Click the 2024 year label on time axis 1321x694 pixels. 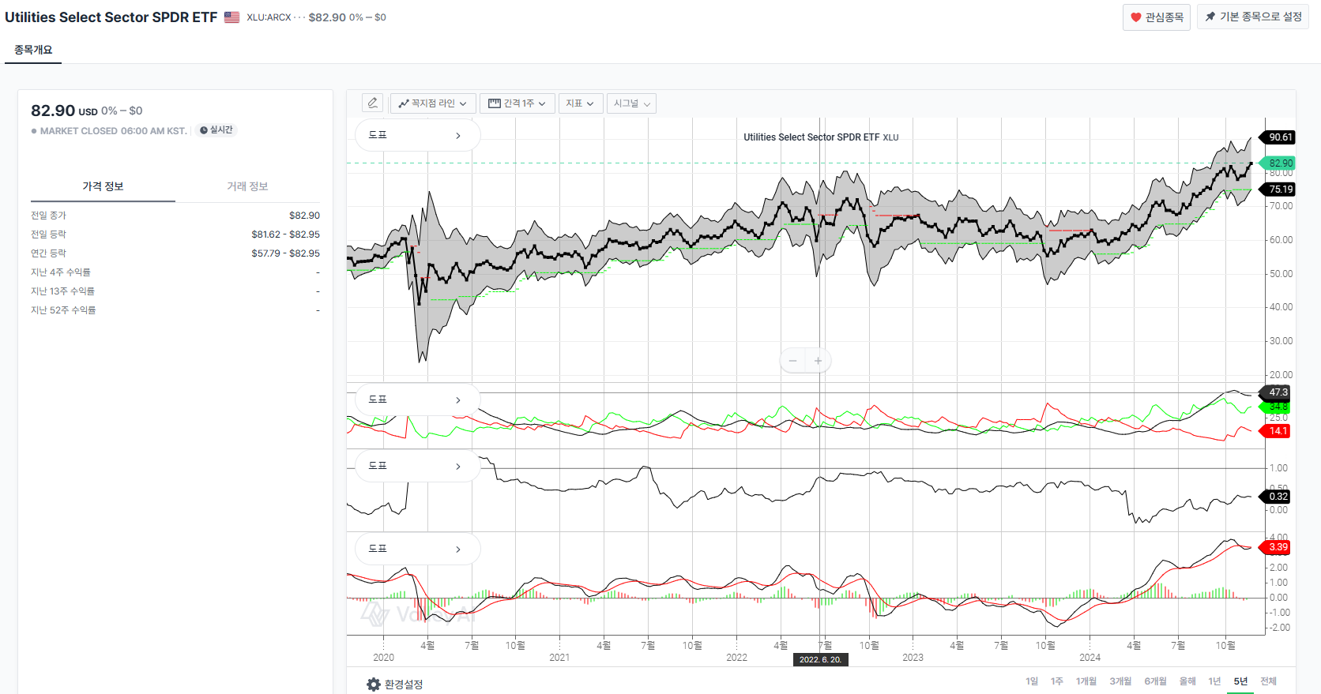click(x=1090, y=658)
